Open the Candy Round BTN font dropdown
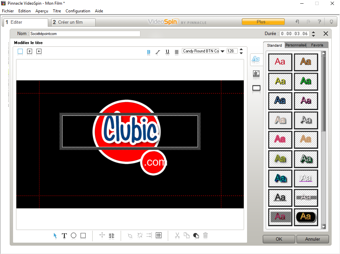The width and height of the screenshot is (340, 254). click(x=222, y=51)
